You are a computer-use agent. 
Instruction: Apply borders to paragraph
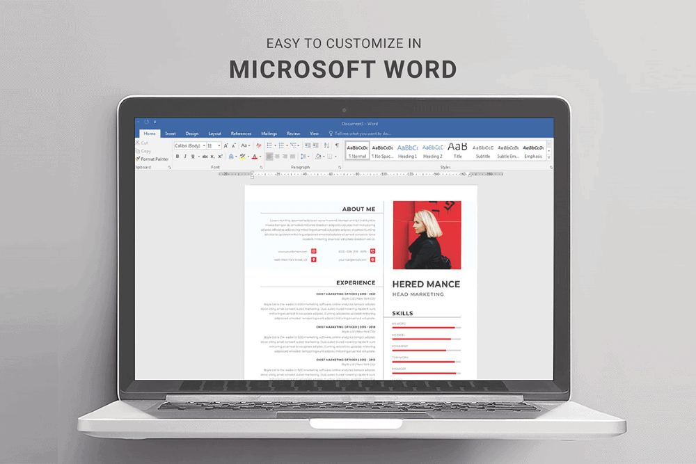pyautogui.click(x=329, y=156)
